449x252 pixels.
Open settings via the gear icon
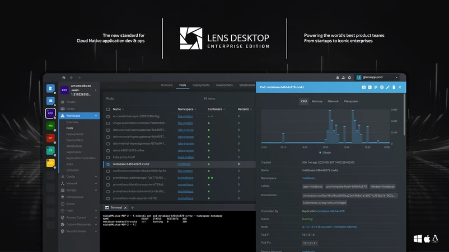tap(350, 78)
